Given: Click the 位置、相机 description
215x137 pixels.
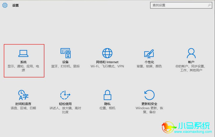Looking at the screenshot, I should click(x=107, y=108).
